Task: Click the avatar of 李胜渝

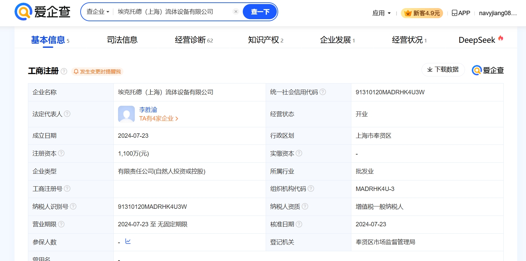Action: click(126, 114)
